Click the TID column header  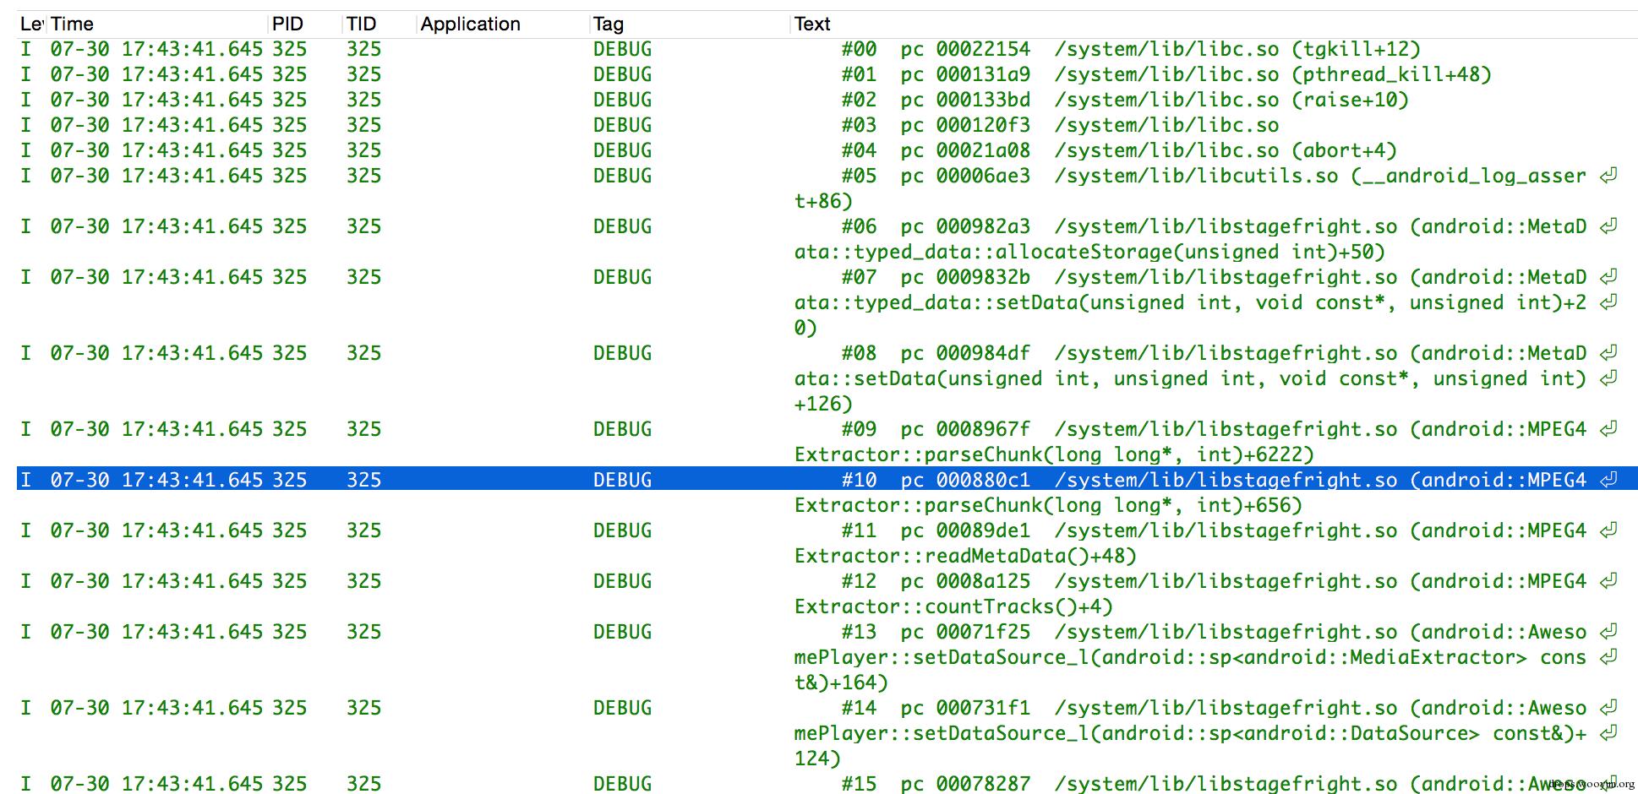pos(361,24)
